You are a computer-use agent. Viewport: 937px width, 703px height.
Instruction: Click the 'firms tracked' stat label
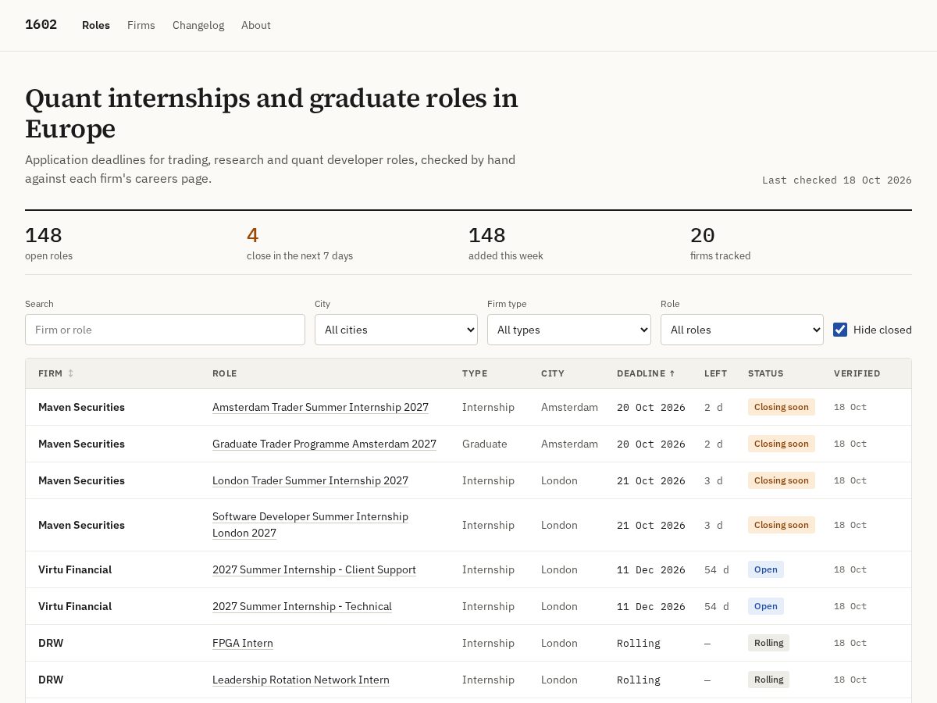(x=720, y=256)
